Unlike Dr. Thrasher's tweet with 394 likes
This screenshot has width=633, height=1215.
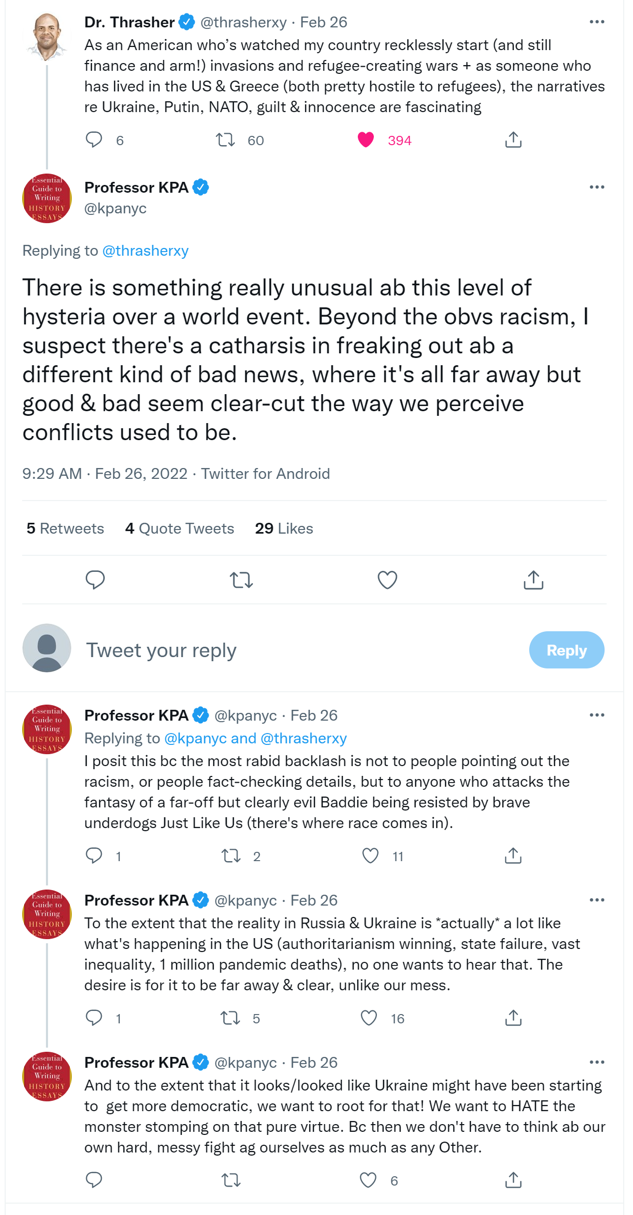(x=366, y=140)
